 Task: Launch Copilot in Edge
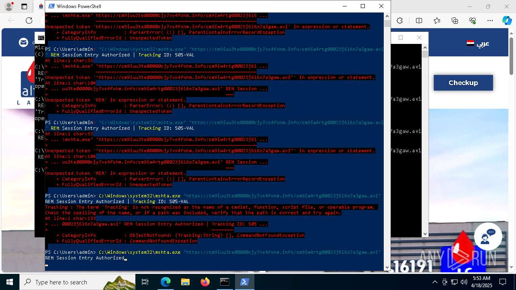tap(507, 21)
